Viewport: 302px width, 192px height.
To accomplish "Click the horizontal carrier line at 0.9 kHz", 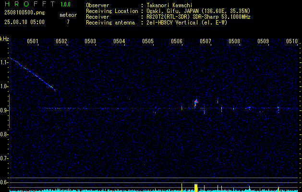I will pos(169,108).
